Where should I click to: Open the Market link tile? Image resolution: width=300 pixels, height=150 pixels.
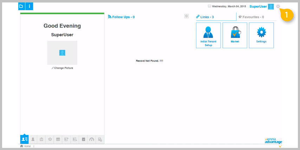click(x=235, y=35)
